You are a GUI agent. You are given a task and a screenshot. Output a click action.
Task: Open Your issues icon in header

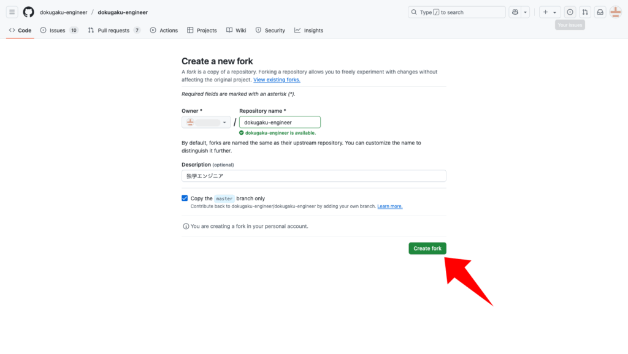(570, 12)
